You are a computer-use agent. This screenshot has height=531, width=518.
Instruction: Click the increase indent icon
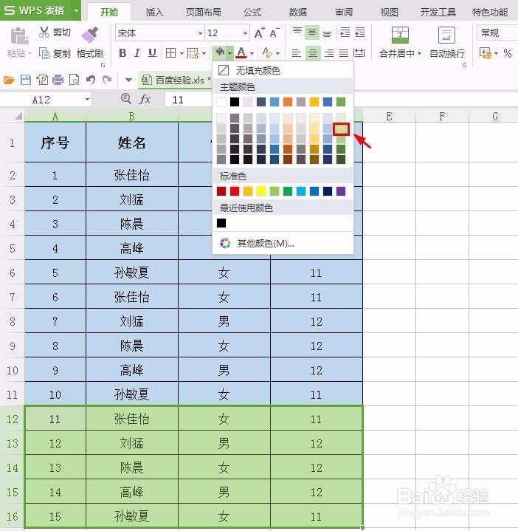359,32
